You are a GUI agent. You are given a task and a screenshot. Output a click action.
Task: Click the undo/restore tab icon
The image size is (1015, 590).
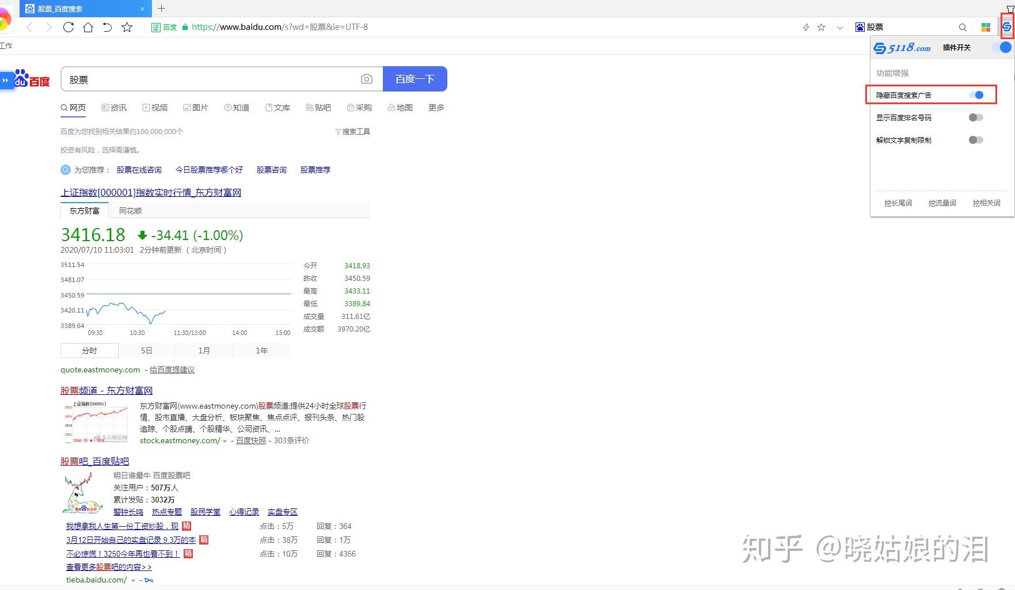click(107, 27)
